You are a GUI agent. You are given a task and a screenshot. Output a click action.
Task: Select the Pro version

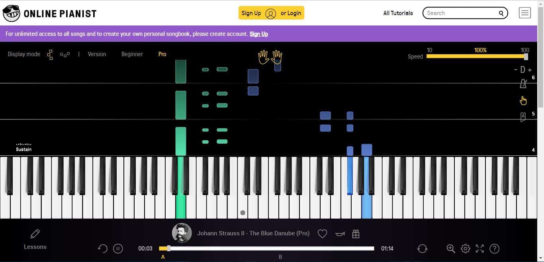162,54
